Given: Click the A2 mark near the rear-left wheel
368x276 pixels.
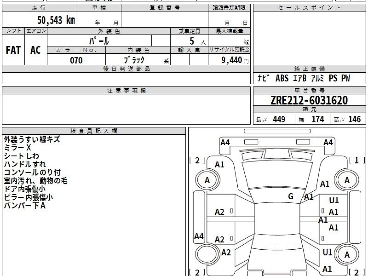Looking at the screenshot, I should tap(226, 252).
